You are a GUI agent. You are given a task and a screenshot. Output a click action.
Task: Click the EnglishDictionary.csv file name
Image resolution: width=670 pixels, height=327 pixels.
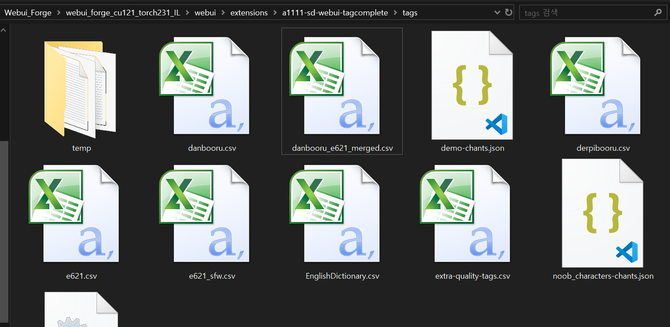(x=342, y=276)
